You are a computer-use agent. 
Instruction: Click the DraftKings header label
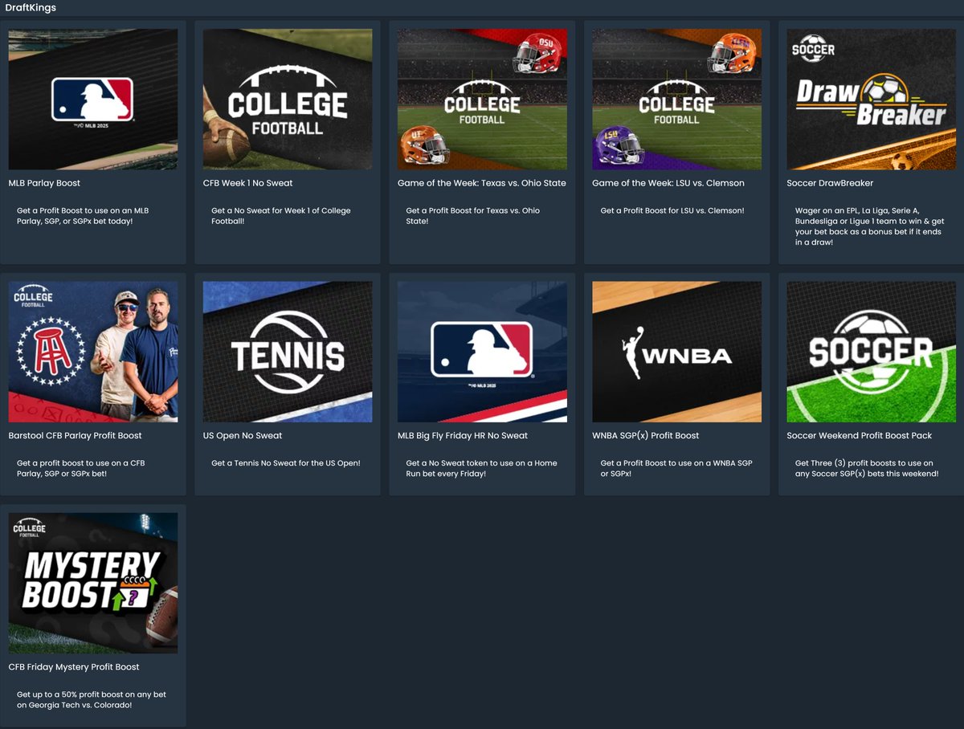click(31, 8)
